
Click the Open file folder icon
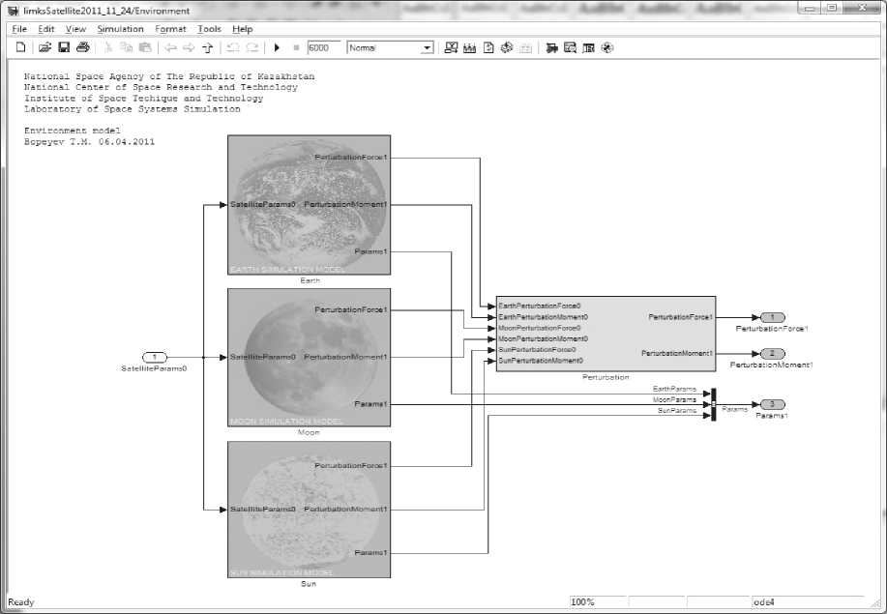[44, 47]
